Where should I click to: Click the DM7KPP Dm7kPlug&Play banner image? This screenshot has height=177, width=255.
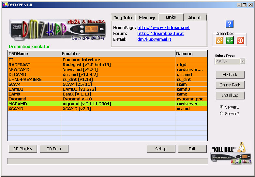[x=57, y=30]
